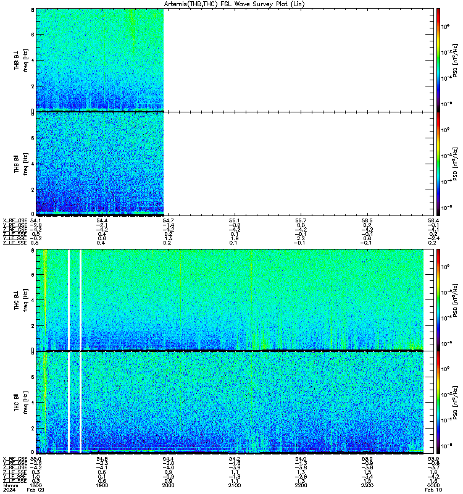The width and height of the screenshot is (463, 494).
Task: Click the '8' frequency tick of the THC B⊥ panel
Action: 33,250
